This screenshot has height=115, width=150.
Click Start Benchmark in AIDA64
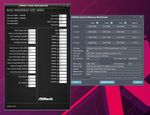pyautogui.click(x=107, y=82)
